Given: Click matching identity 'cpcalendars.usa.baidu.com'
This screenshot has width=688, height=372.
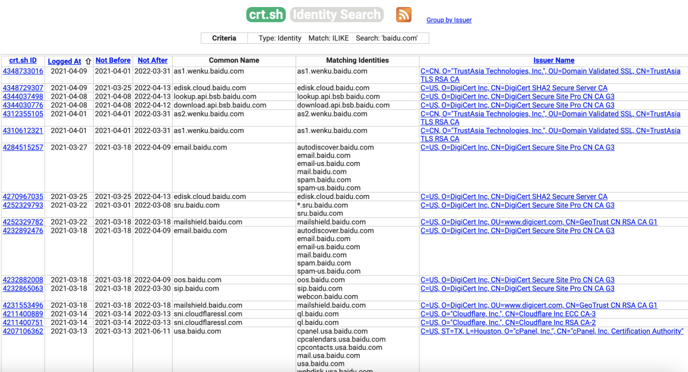Looking at the screenshot, I should (x=341, y=340).
